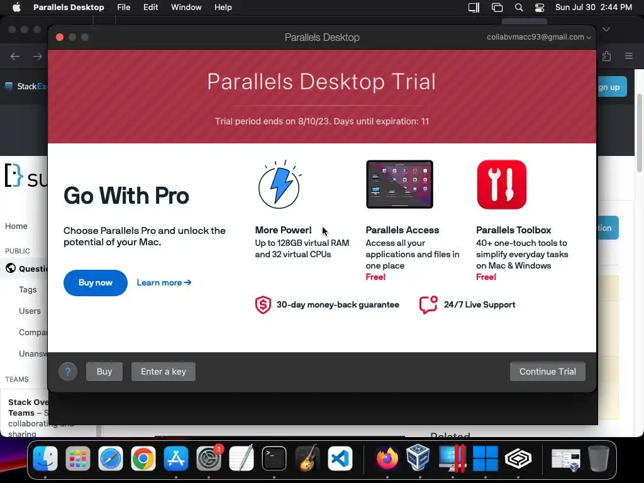Open System Settings from the Dock

(209, 458)
